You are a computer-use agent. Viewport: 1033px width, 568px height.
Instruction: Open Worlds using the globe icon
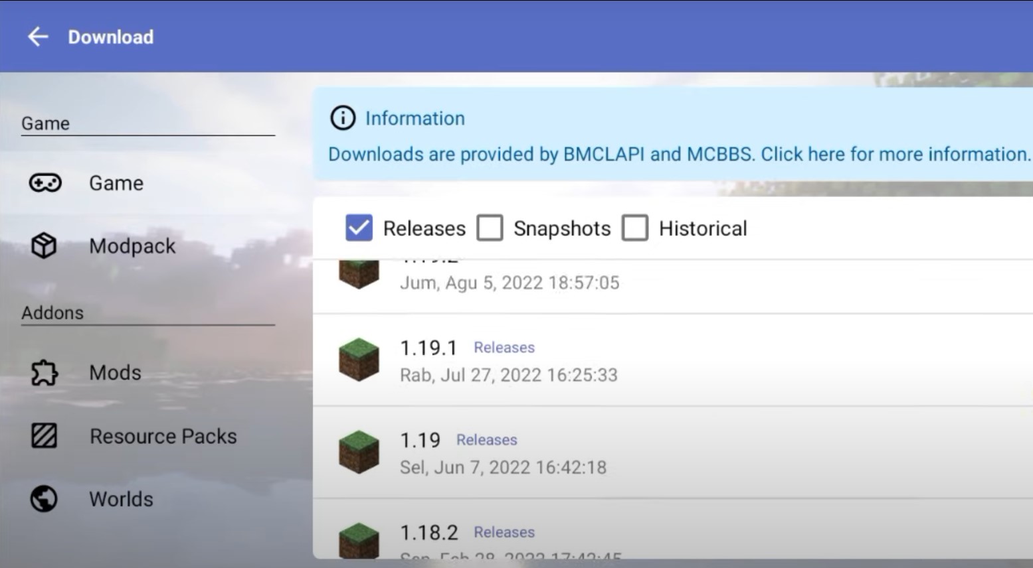[43, 499]
